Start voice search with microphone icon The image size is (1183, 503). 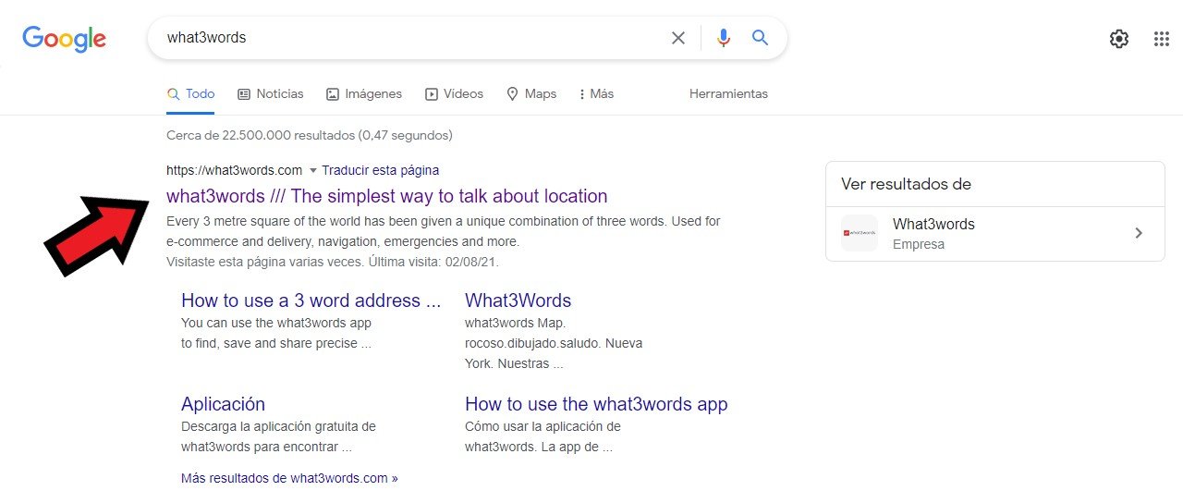724,38
